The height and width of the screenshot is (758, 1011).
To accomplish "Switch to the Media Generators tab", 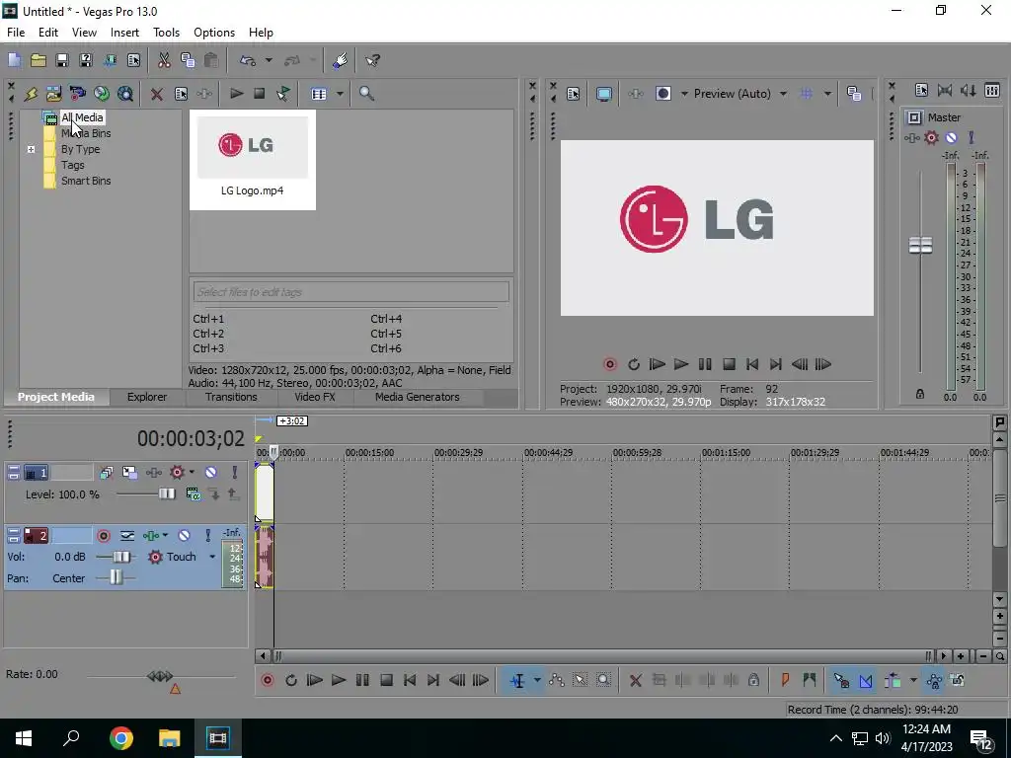I will click(x=418, y=397).
